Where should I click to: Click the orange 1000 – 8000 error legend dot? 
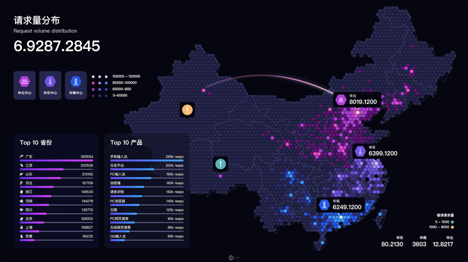click(452, 227)
